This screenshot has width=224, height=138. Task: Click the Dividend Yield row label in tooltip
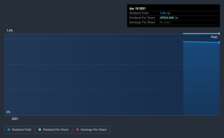point(139,13)
